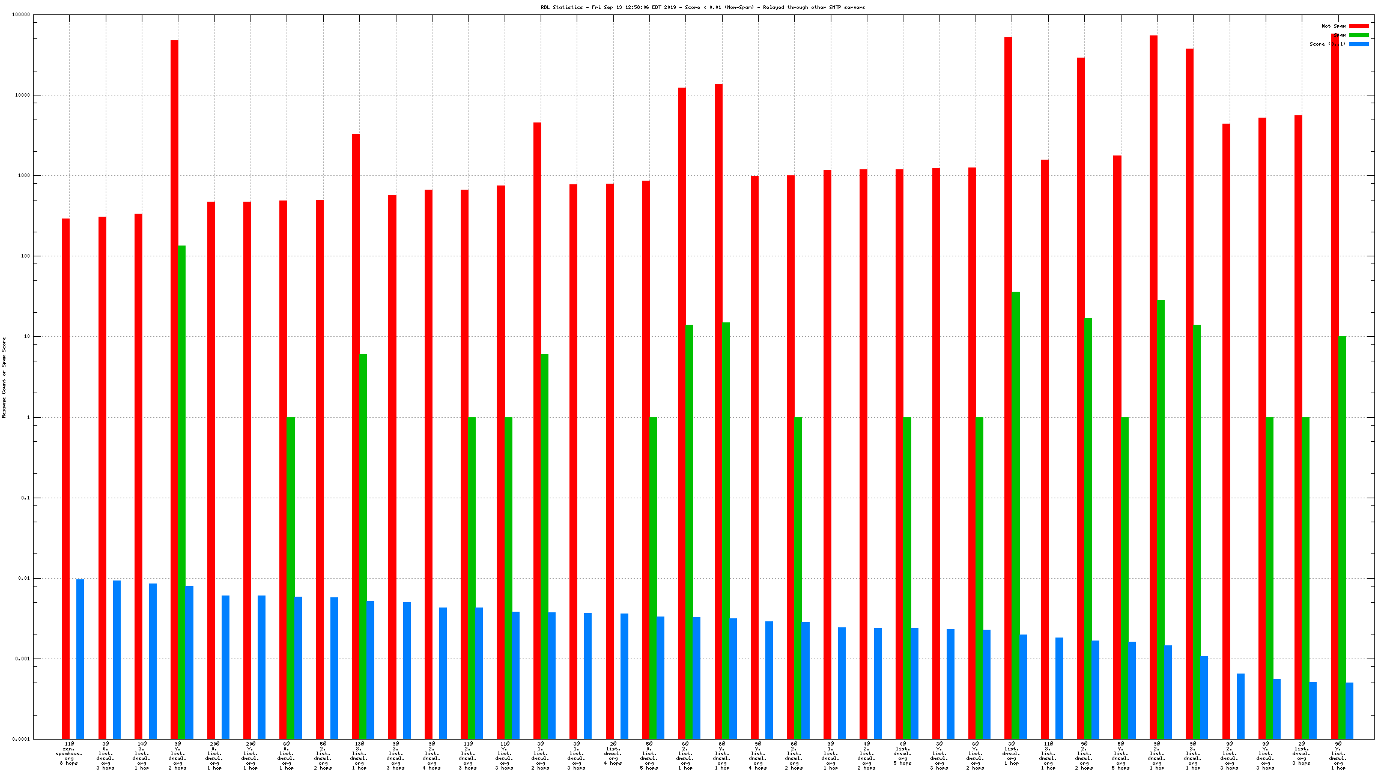Viewport: 1384px width, 778px height.
Task: Click the 0.0001 y-axis tick label
Action: click(22, 739)
